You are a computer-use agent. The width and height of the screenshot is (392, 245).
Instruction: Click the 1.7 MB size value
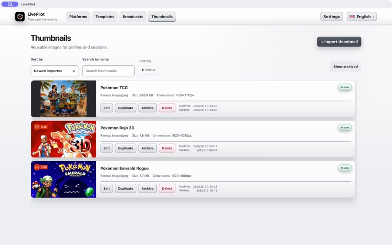(x=144, y=176)
